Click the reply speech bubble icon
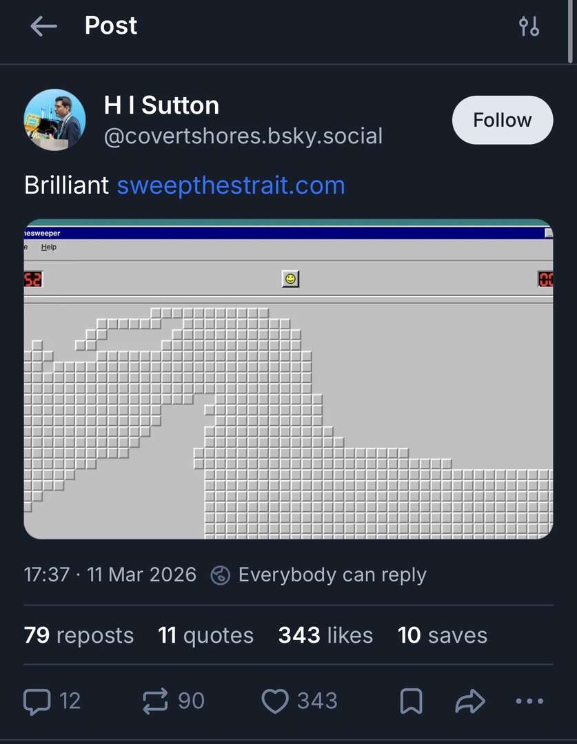This screenshot has height=744, width=577. [x=37, y=701]
